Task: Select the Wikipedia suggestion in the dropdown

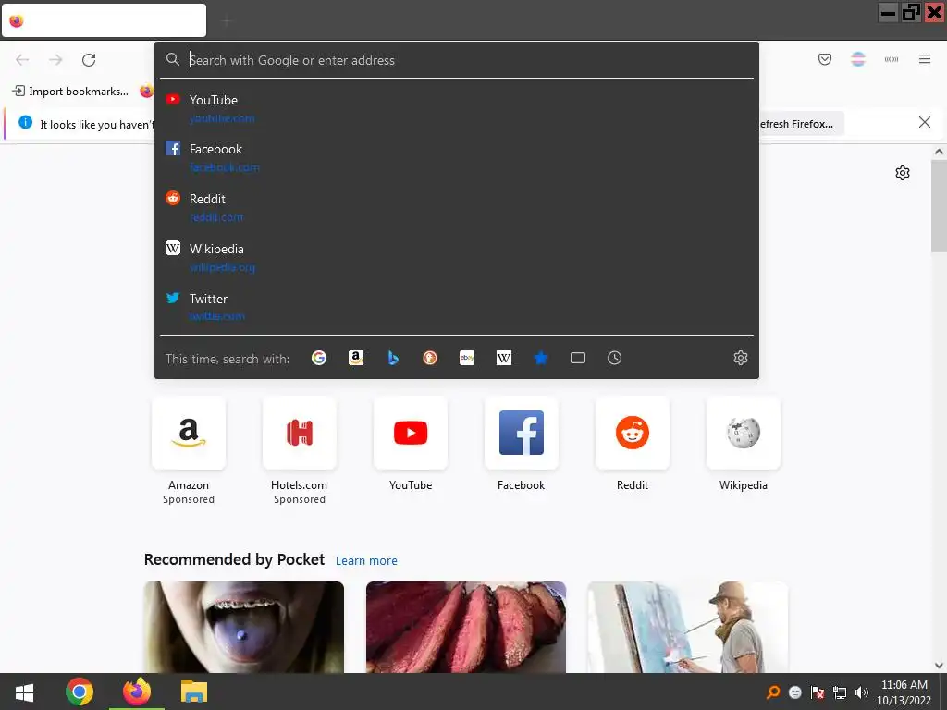Action: tap(457, 257)
